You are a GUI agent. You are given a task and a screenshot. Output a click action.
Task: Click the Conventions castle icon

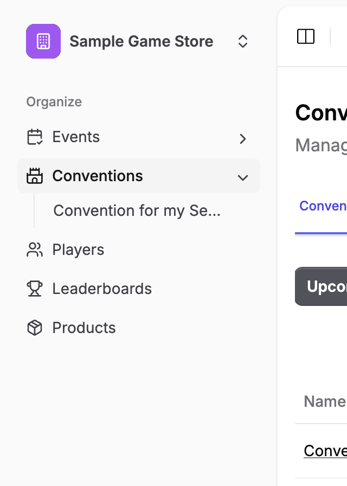point(35,176)
